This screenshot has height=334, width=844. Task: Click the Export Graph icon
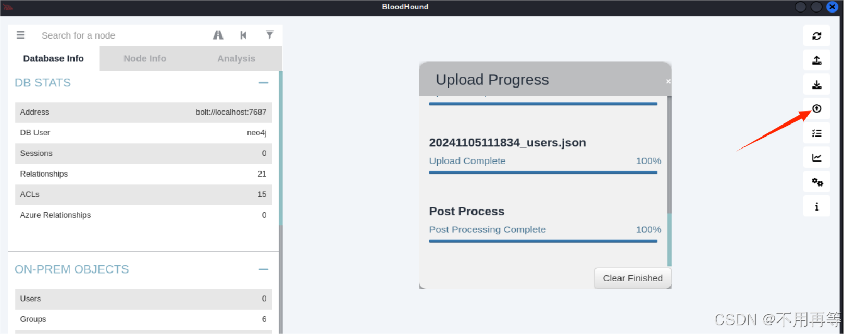pos(816,60)
